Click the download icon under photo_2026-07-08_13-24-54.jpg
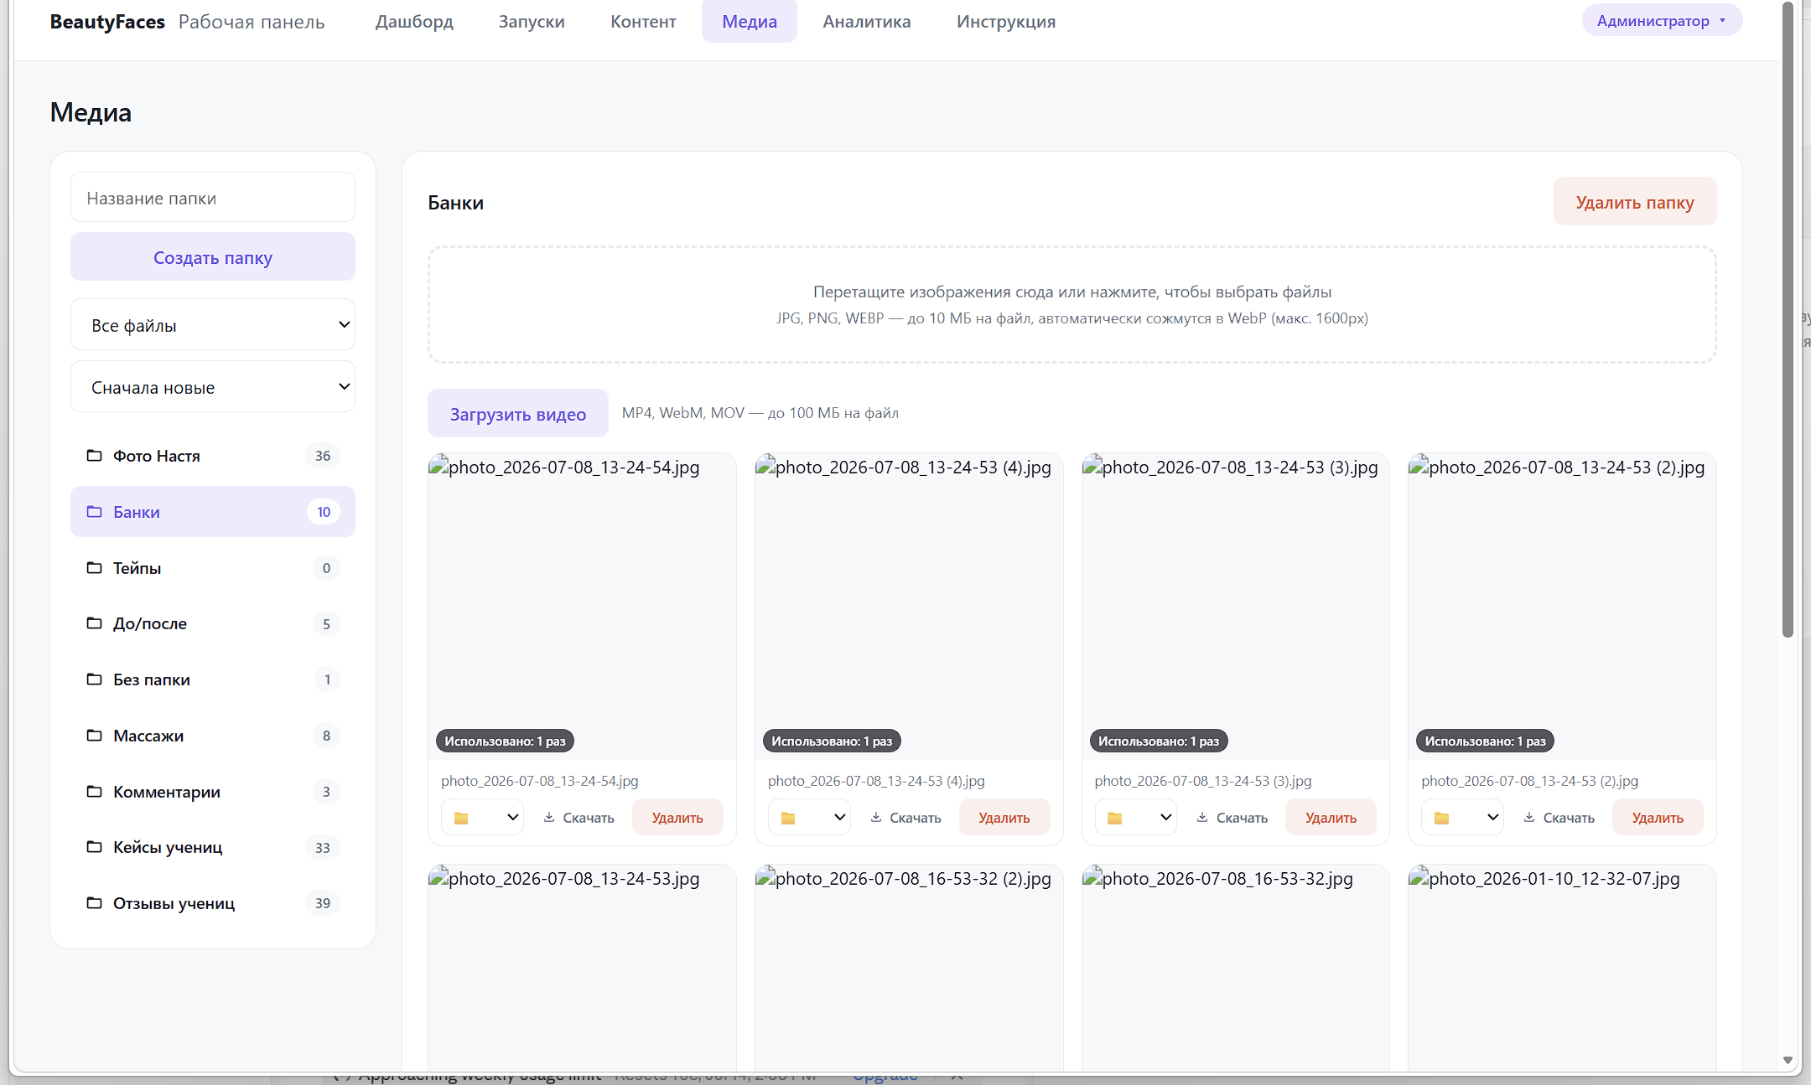The width and height of the screenshot is (1811, 1085). [x=549, y=818]
